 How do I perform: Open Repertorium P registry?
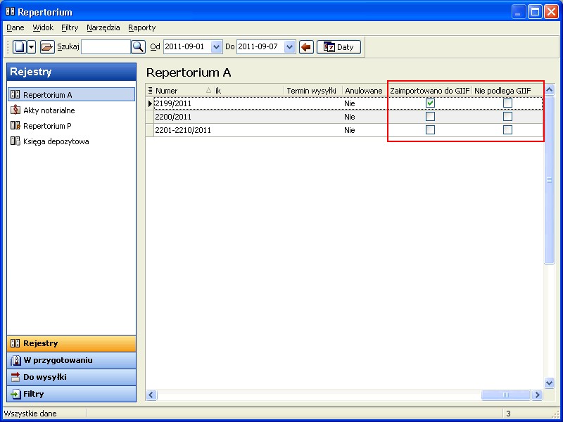point(46,126)
